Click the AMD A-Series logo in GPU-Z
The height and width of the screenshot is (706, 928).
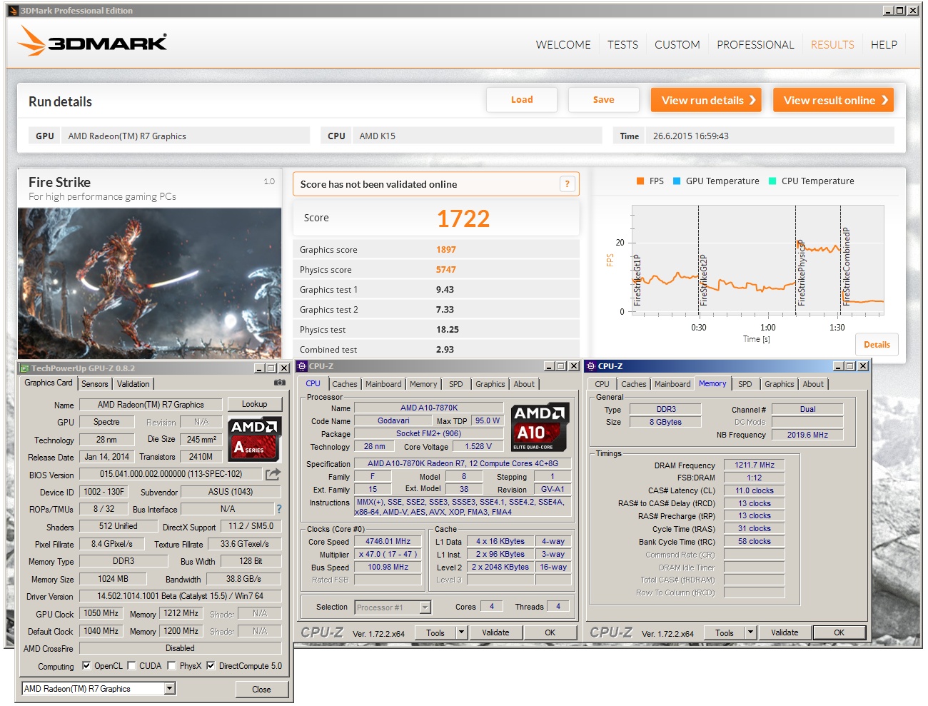255,439
